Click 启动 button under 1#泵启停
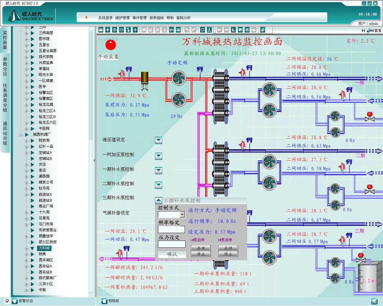The image size is (383, 306). [x=200, y=248]
